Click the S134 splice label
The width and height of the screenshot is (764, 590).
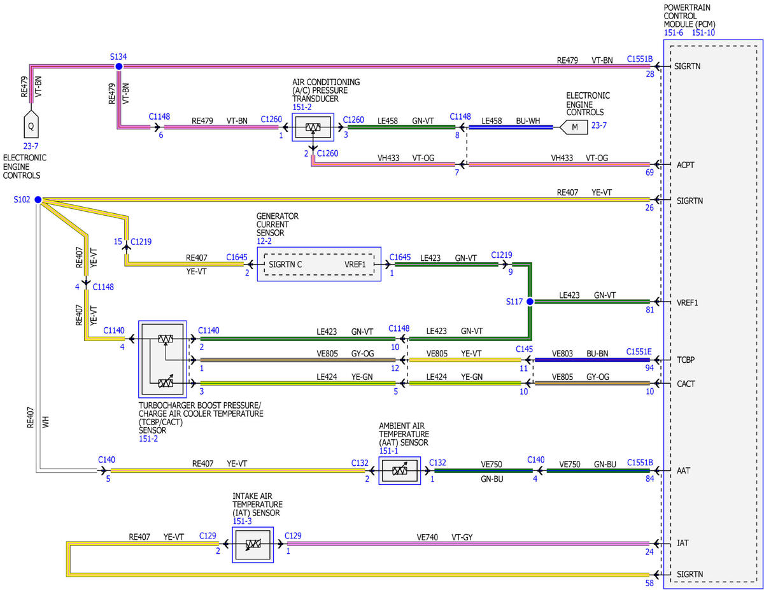[x=118, y=56]
